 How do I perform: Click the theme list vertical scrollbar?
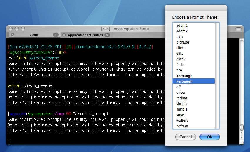tap(217, 76)
